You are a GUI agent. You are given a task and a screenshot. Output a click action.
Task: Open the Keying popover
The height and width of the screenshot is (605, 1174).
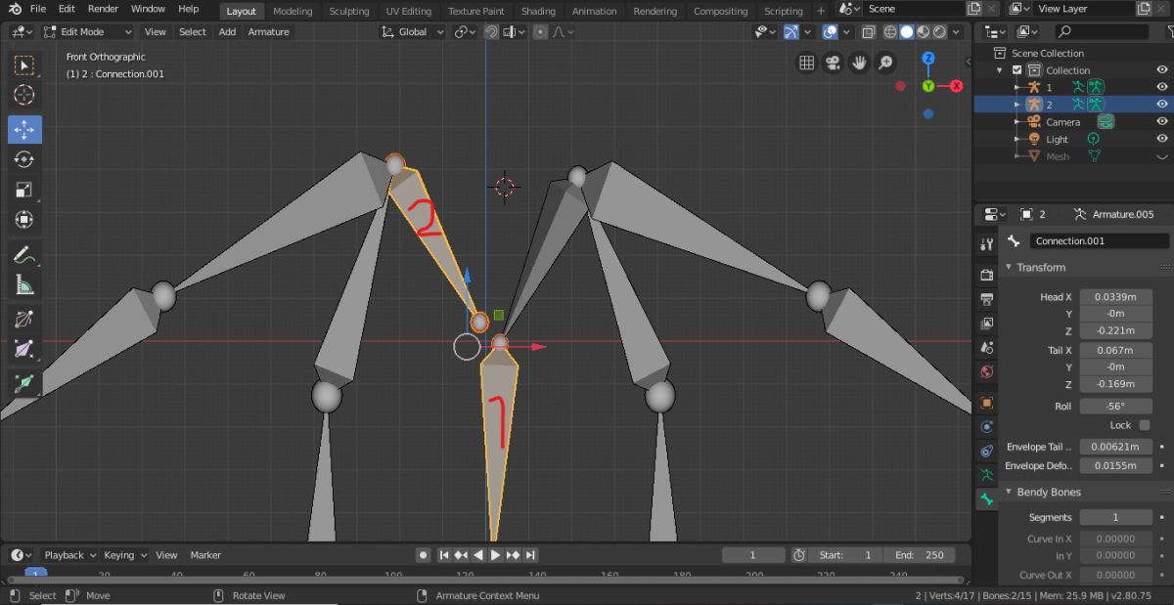pos(124,555)
